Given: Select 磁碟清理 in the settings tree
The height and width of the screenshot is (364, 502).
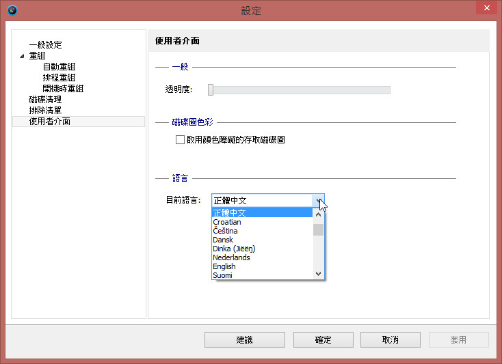Looking at the screenshot, I should point(45,100).
